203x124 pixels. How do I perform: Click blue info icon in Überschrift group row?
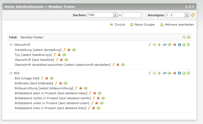pos(179,45)
